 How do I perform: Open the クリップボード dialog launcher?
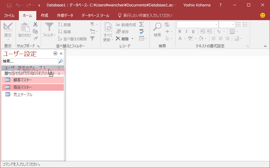pyautogui.click(x=38, y=46)
